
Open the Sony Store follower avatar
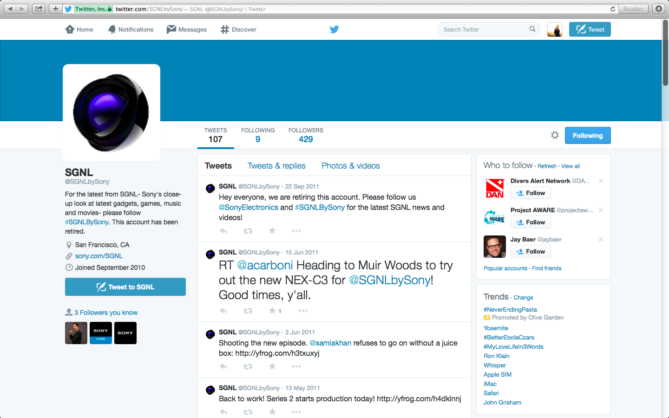[101, 333]
